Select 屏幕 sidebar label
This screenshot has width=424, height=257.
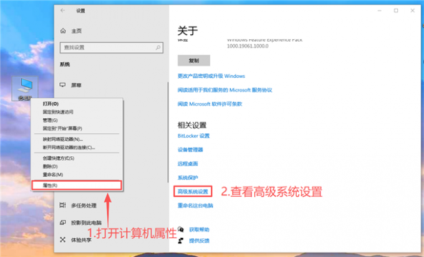(76, 85)
